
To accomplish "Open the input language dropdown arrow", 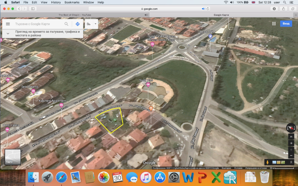I will point(95,24).
